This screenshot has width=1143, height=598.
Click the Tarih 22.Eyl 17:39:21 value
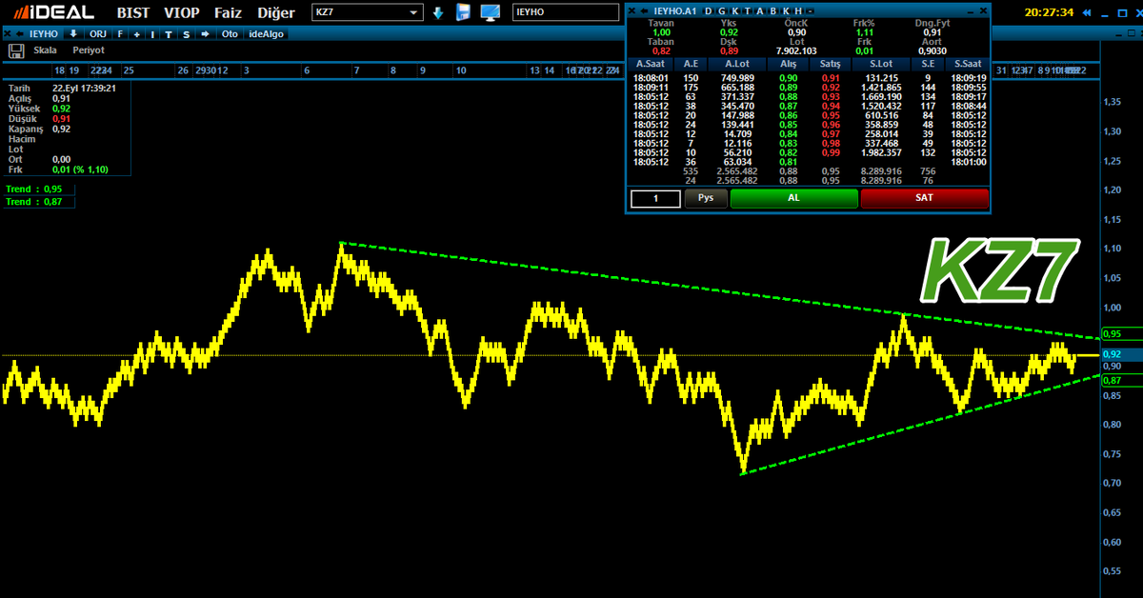(x=85, y=87)
